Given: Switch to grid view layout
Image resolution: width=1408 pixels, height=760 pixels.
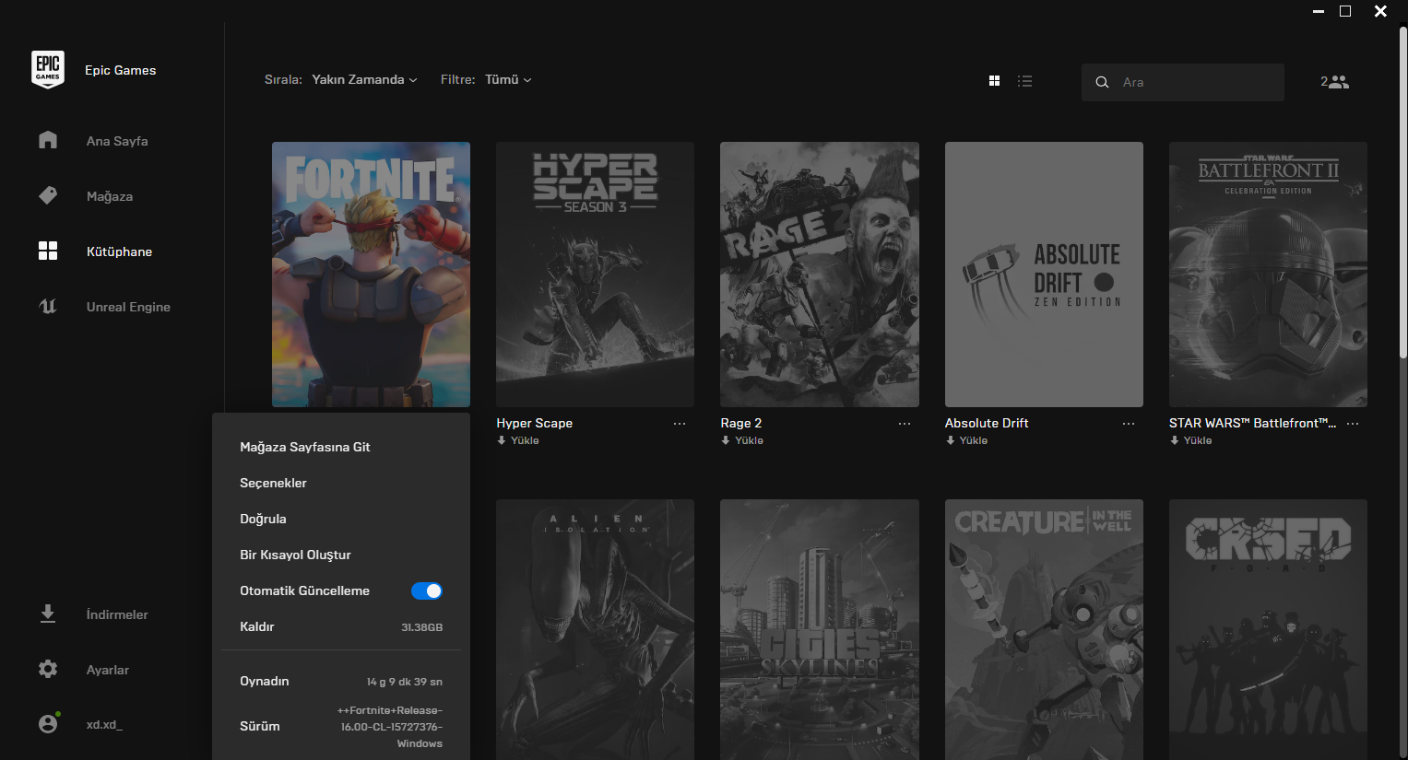Looking at the screenshot, I should pyautogui.click(x=994, y=81).
